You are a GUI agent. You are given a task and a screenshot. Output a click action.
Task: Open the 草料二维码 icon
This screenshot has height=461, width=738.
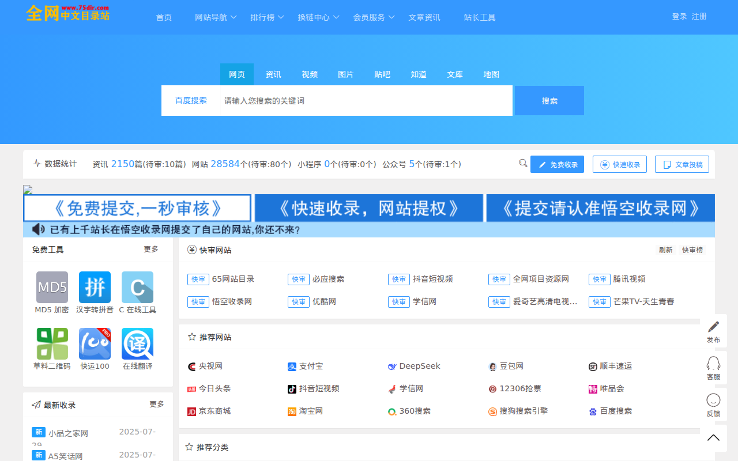(52, 343)
